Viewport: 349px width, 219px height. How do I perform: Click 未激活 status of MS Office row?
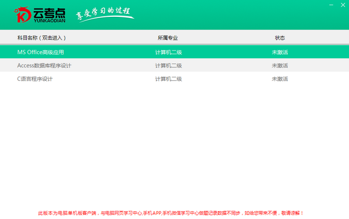[280, 52]
